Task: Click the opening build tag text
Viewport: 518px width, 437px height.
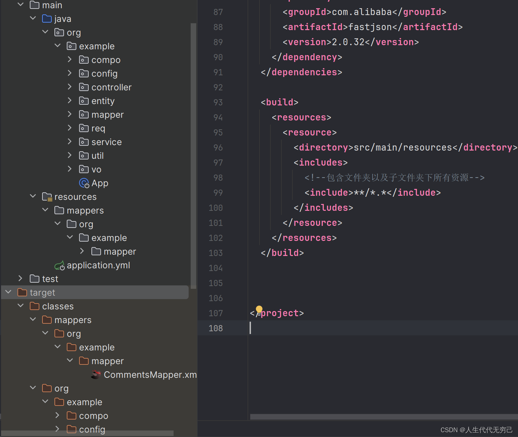Action: pos(280,102)
